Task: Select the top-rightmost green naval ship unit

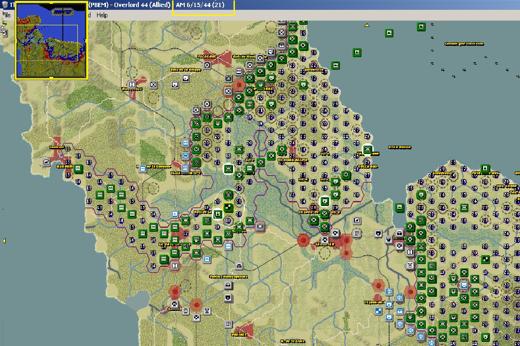Action: coord(421,26)
